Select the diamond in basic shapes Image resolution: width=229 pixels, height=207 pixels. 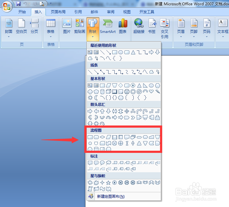[121, 85]
